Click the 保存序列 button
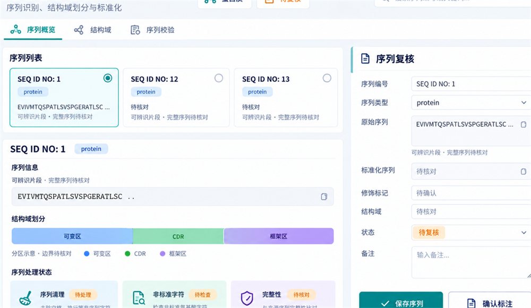 click(401, 300)
